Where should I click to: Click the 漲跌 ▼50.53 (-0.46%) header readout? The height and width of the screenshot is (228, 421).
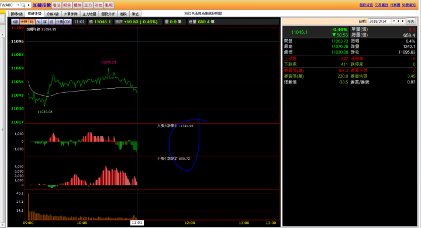[136, 22]
